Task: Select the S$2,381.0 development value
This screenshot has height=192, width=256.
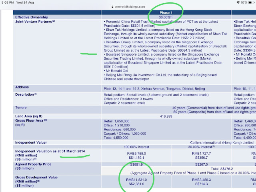Action: tap(136, 184)
